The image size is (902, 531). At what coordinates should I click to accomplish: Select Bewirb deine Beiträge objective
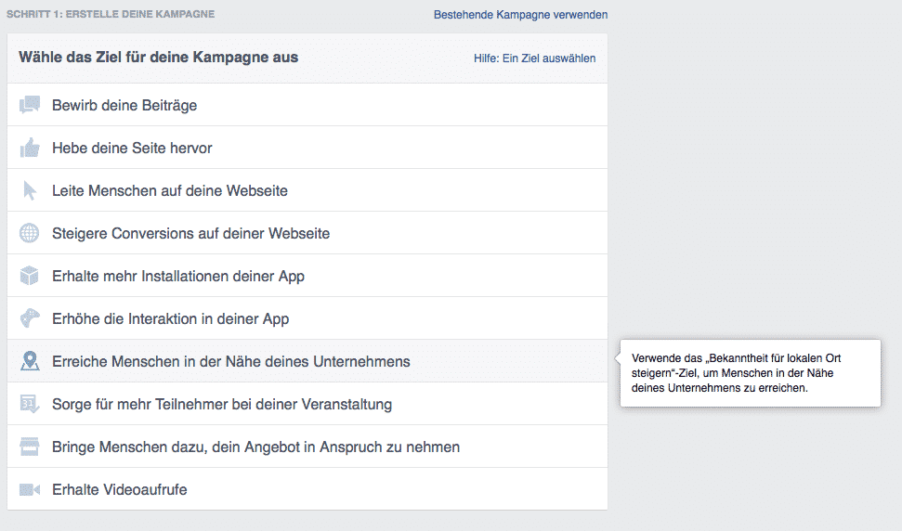(x=124, y=105)
